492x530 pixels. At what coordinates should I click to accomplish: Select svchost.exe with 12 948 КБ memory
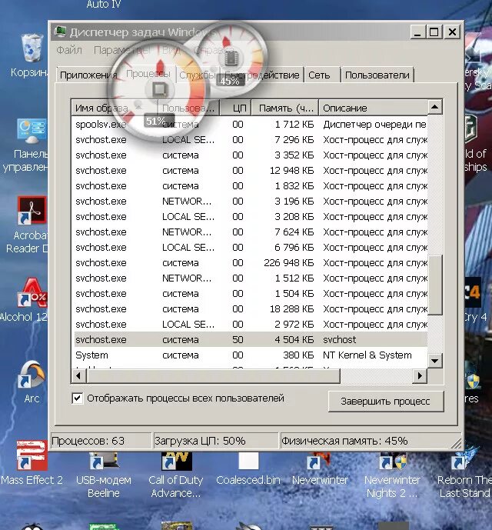249,170
